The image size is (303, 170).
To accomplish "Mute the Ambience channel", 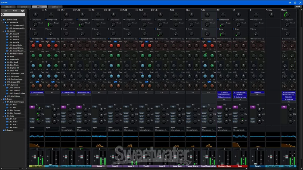I will pos(48,122).
